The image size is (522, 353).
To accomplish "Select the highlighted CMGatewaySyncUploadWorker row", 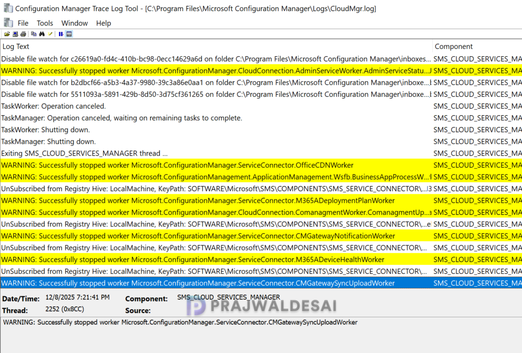I will click(261, 283).
